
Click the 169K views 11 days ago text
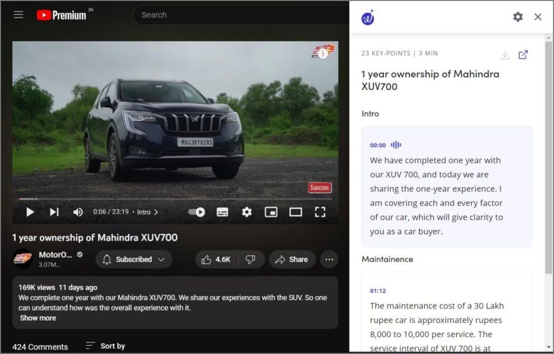(58, 288)
